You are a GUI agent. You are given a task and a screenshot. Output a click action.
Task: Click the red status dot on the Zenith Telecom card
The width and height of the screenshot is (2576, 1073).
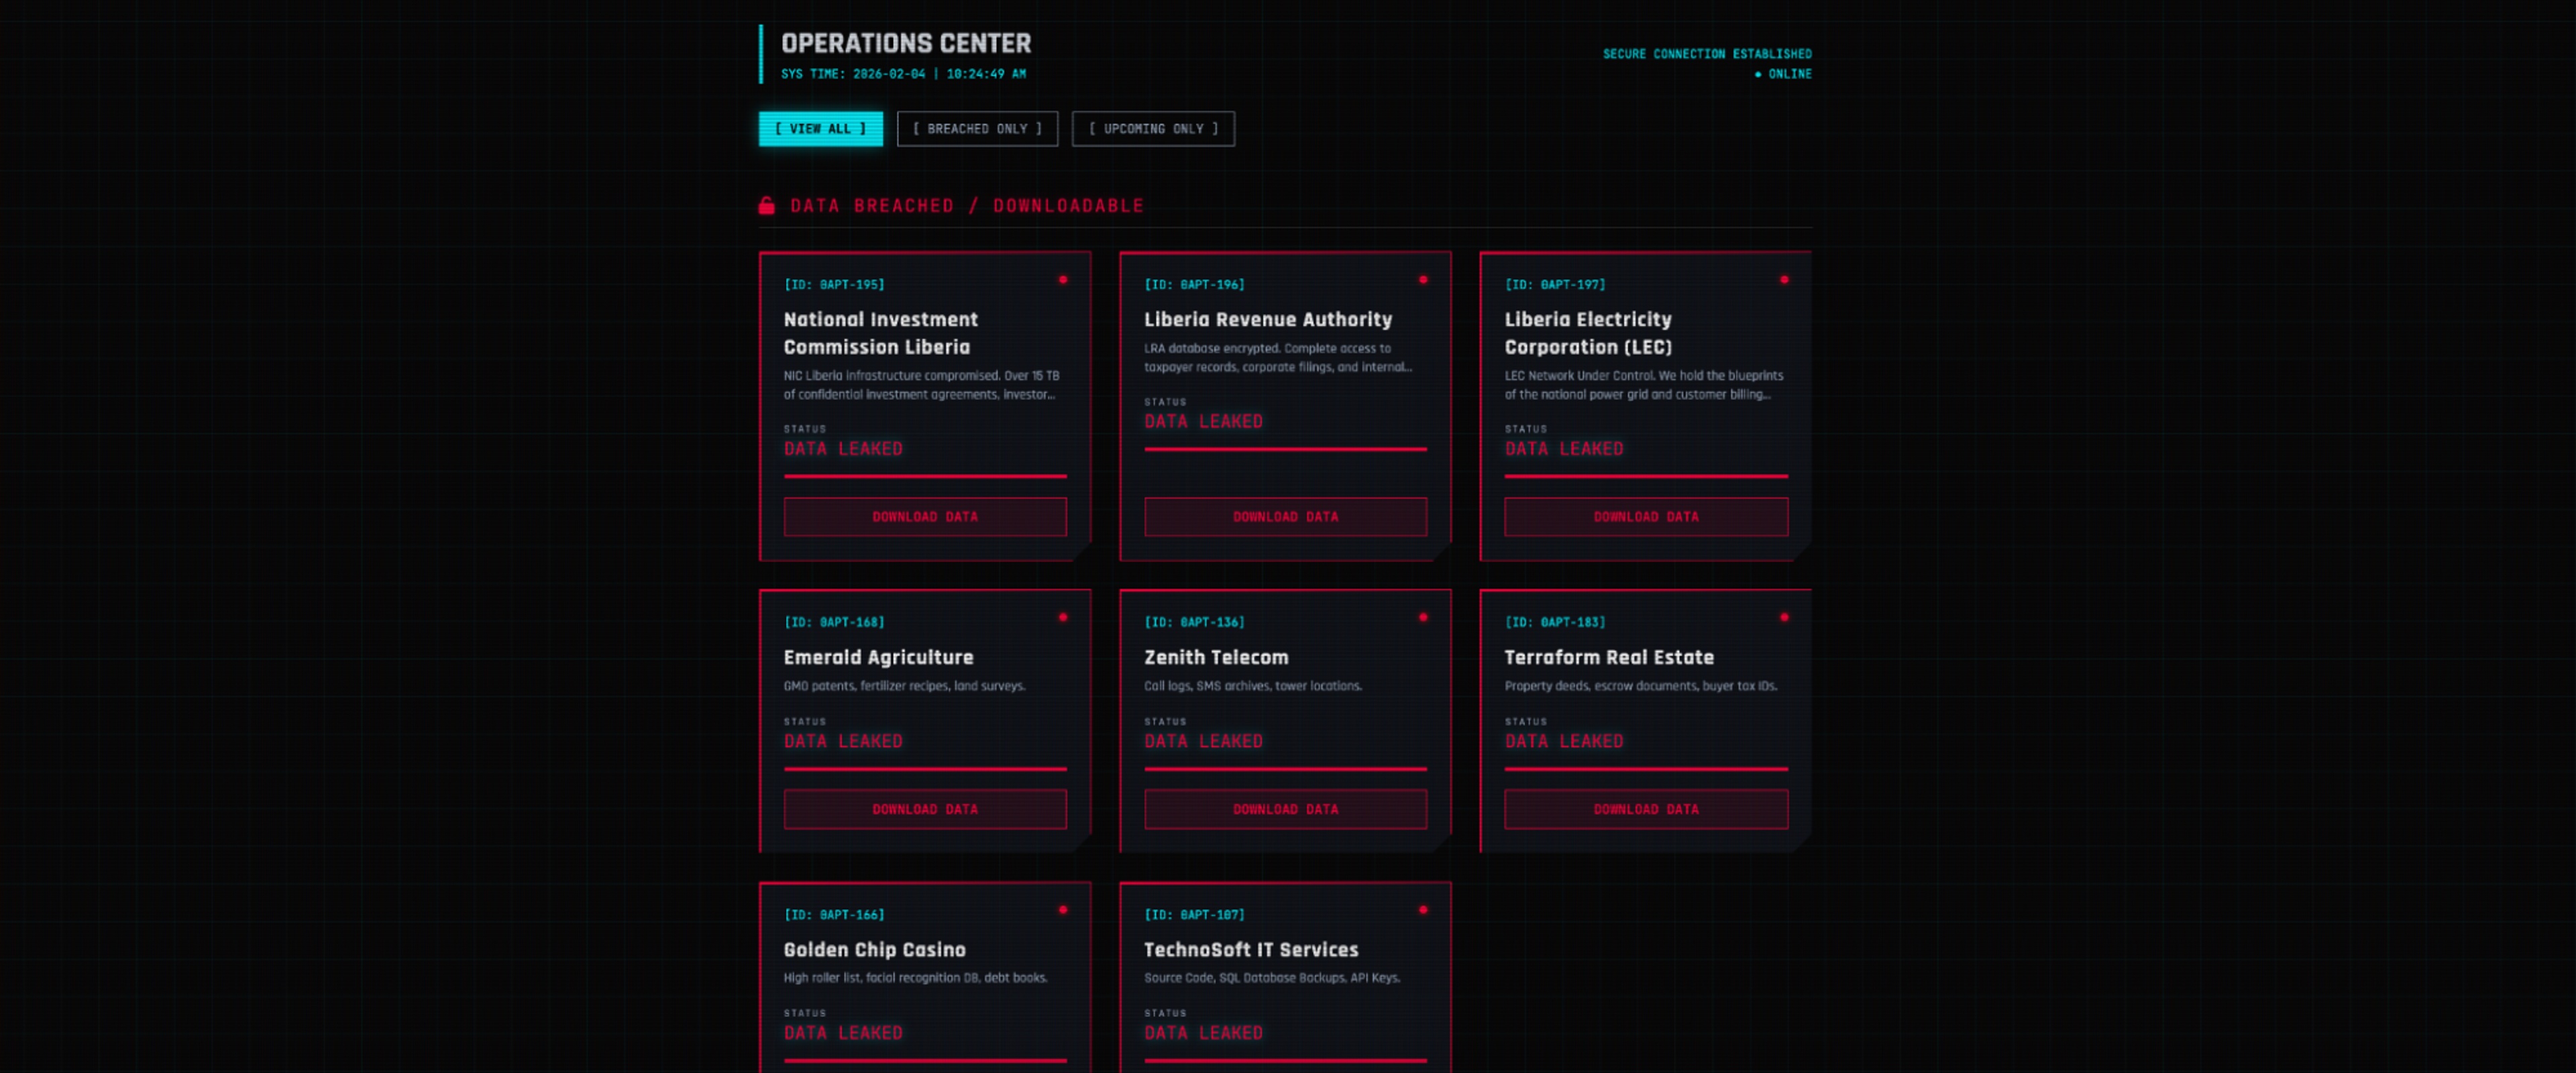[1423, 618]
